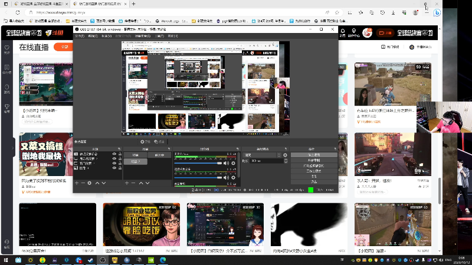This screenshot has width=472, height=265.
Task: Open Edge history icon in toolbar
Action: point(382,12)
